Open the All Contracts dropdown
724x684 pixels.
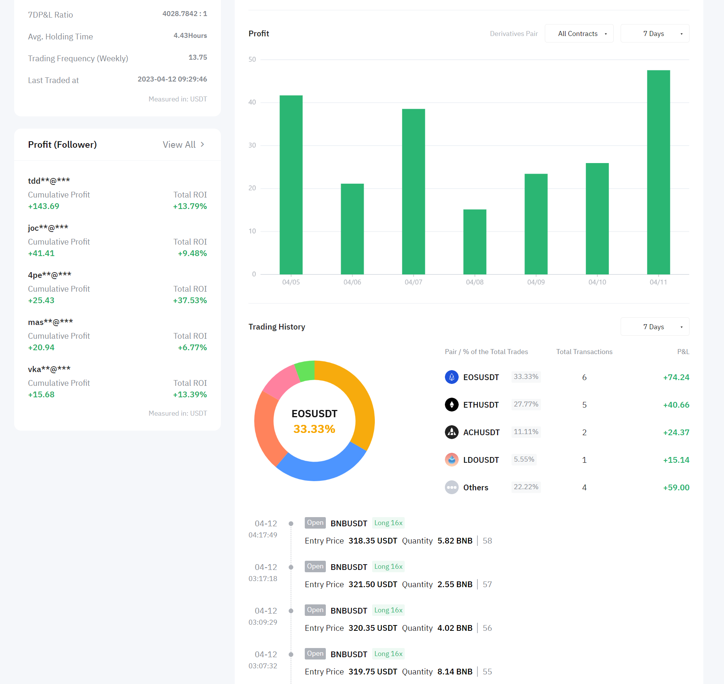(x=579, y=34)
